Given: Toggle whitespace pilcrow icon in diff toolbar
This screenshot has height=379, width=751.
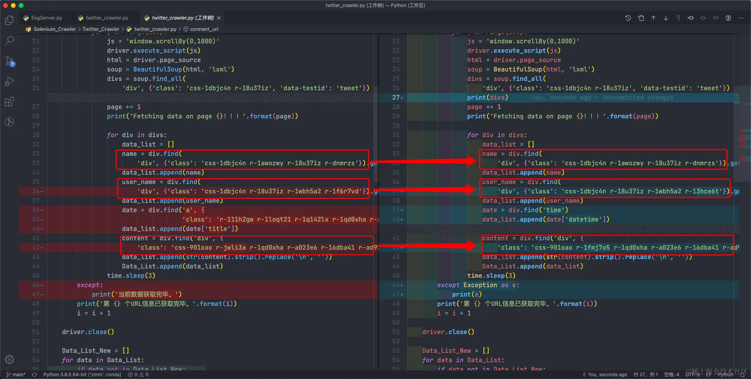Looking at the screenshot, I should point(678,18).
